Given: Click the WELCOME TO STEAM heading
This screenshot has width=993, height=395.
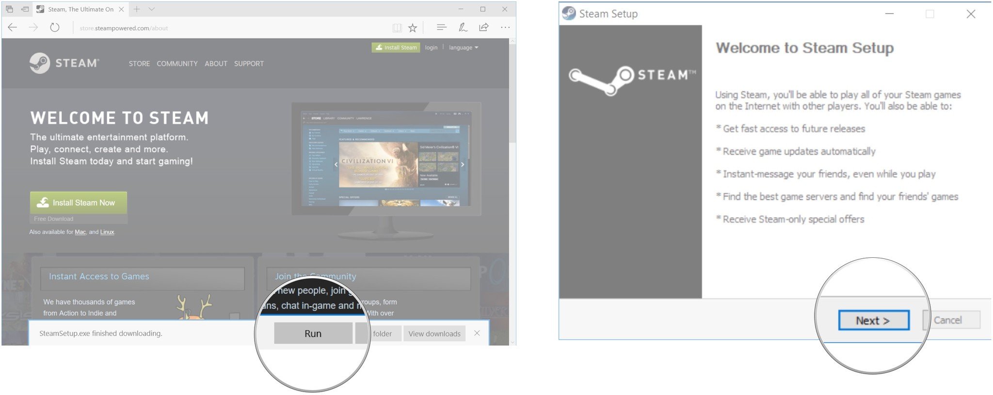Looking at the screenshot, I should pyautogui.click(x=119, y=118).
